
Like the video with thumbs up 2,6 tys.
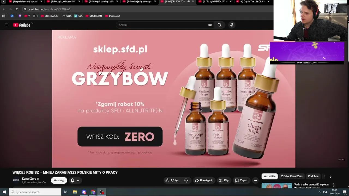click(x=172, y=180)
